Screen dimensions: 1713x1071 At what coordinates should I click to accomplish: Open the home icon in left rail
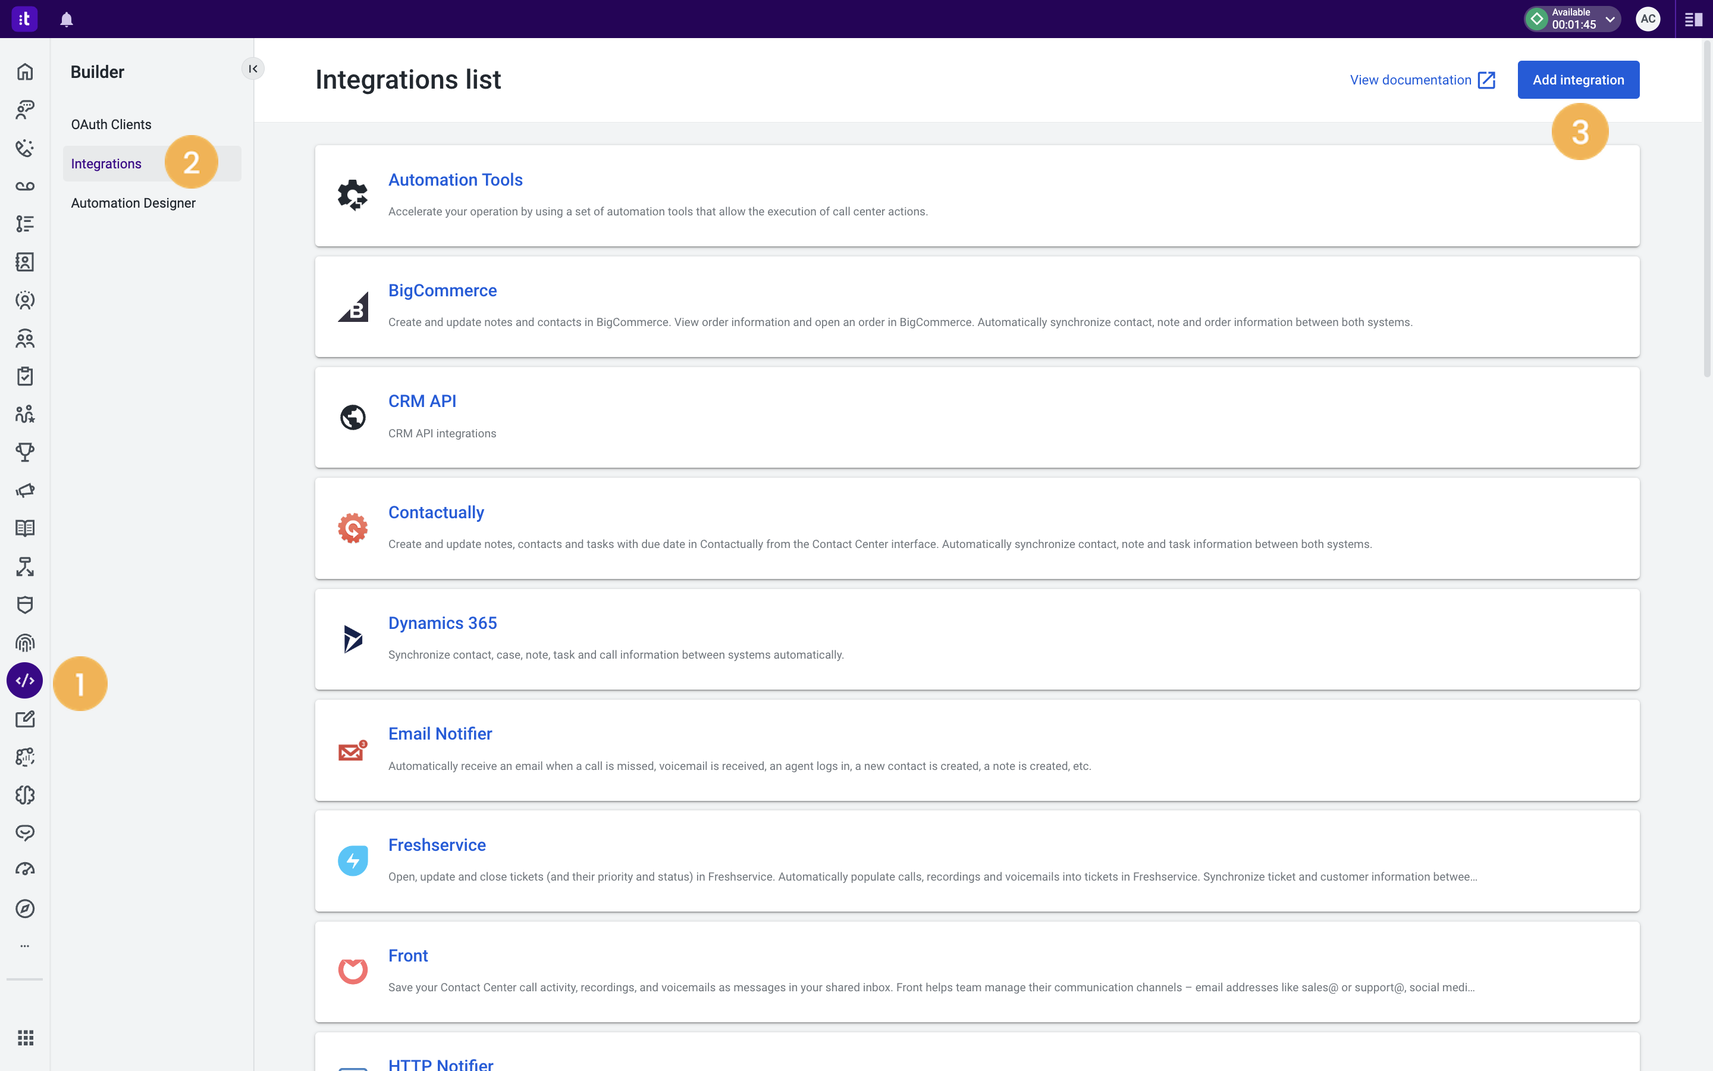point(25,71)
